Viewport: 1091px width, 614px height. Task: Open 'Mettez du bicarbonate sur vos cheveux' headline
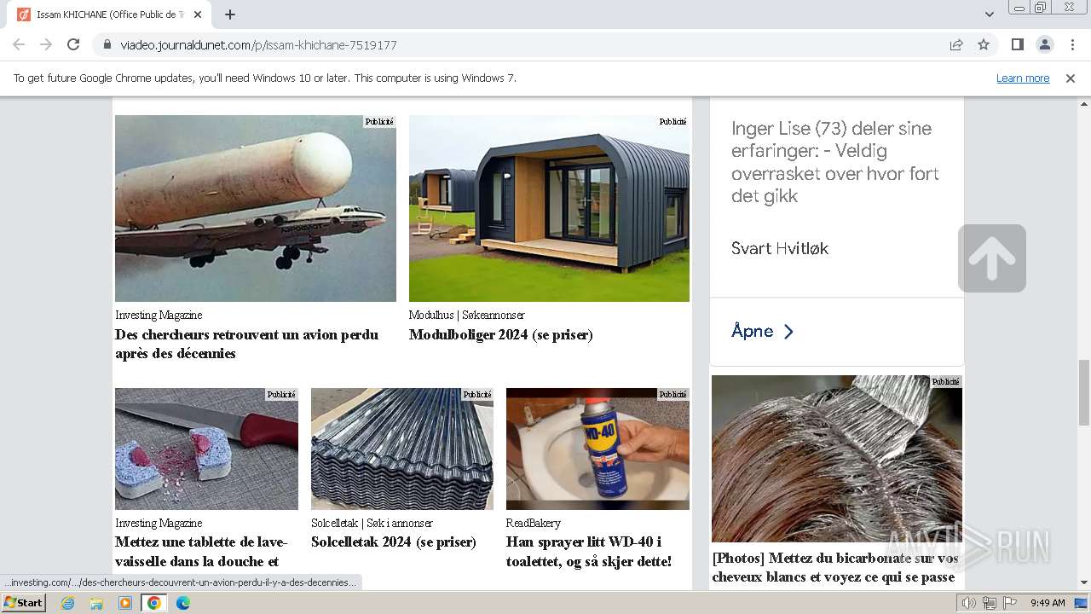coord(835,567)
